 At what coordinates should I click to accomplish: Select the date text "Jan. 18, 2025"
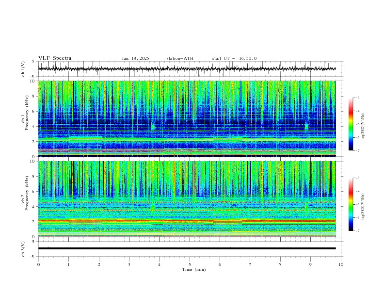[x=135, y=58]
